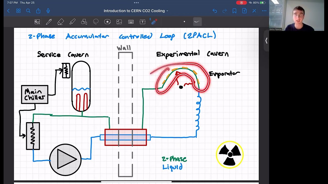Click the 'Service Cavern' heading
328x184 pixels.
point(63,54)
